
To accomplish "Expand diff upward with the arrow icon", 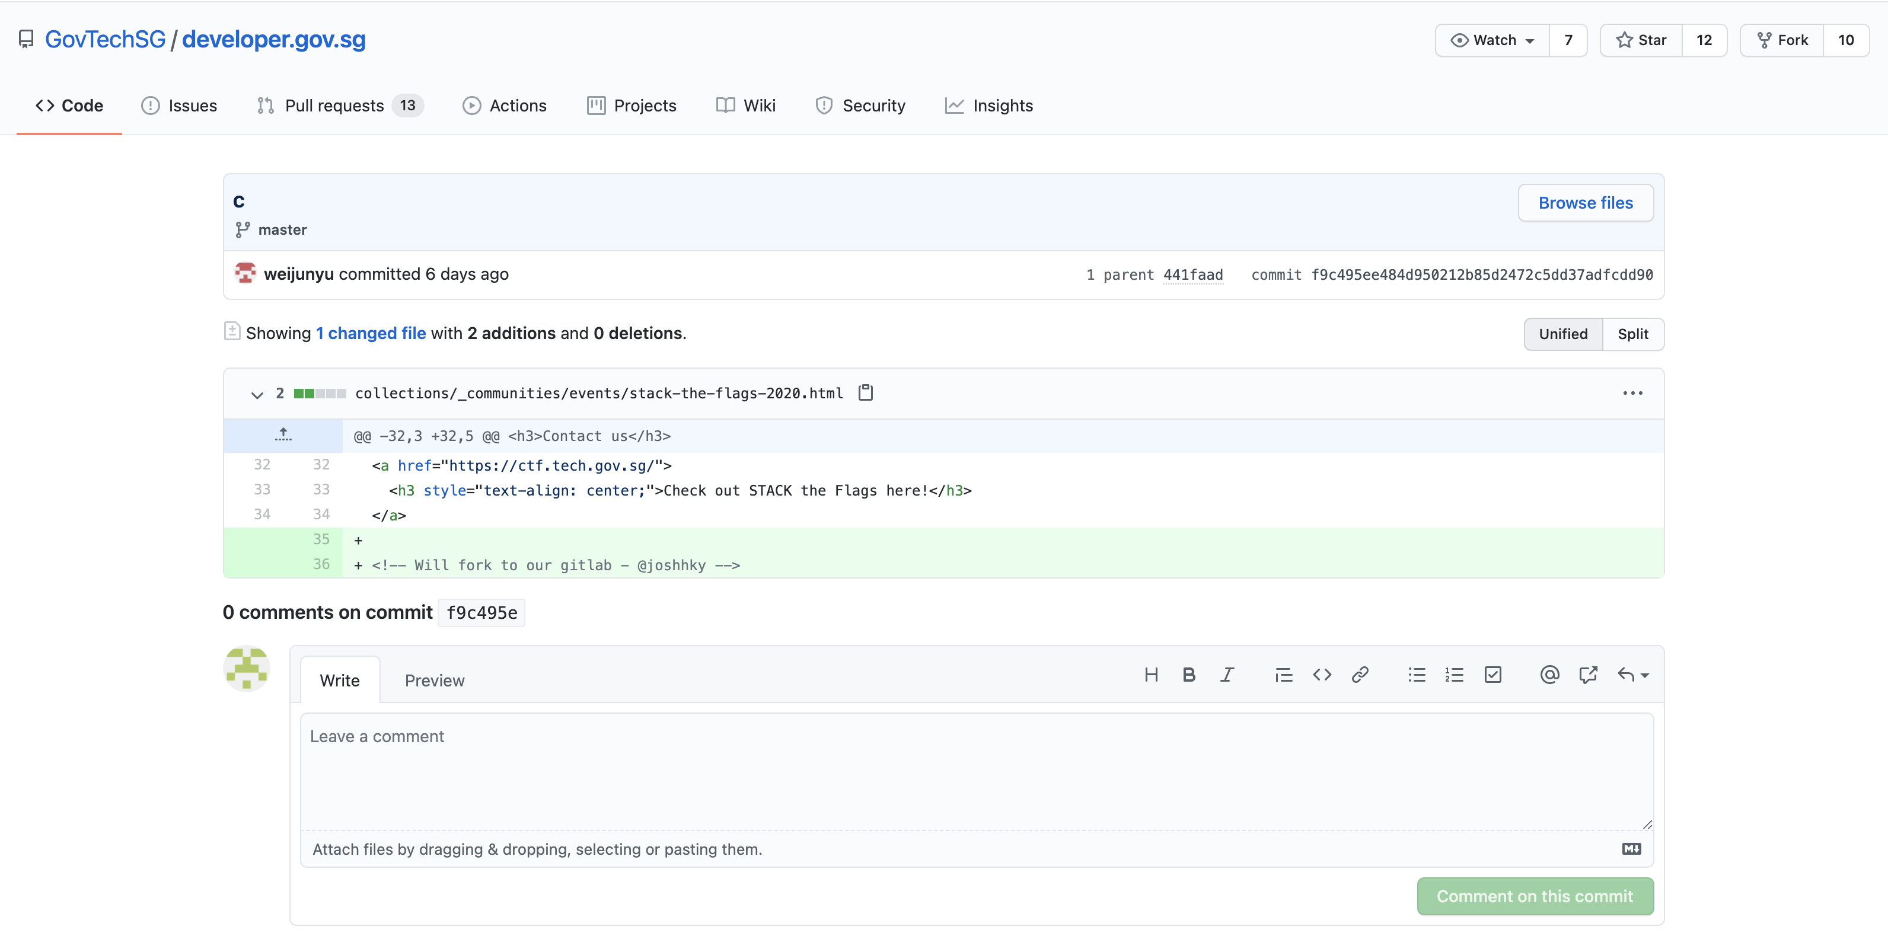I will tap(283, 435).
